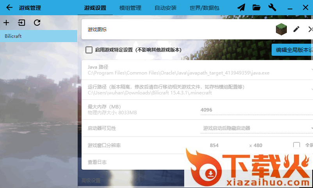Switch to the 自动安装 tab
313x188 pixels.
[165, 8]
